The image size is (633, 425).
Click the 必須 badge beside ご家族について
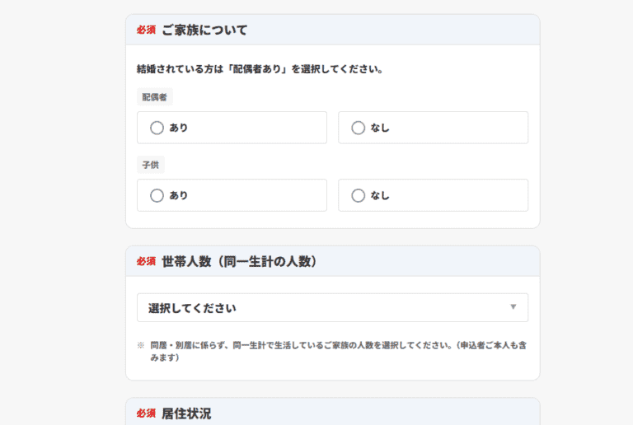(x=146, y=30)
